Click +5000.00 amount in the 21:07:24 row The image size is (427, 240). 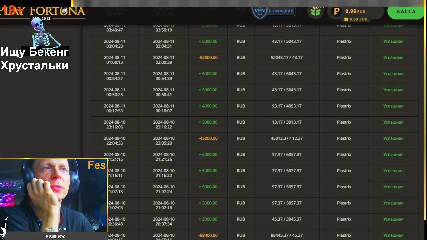(x=208, y=187)
